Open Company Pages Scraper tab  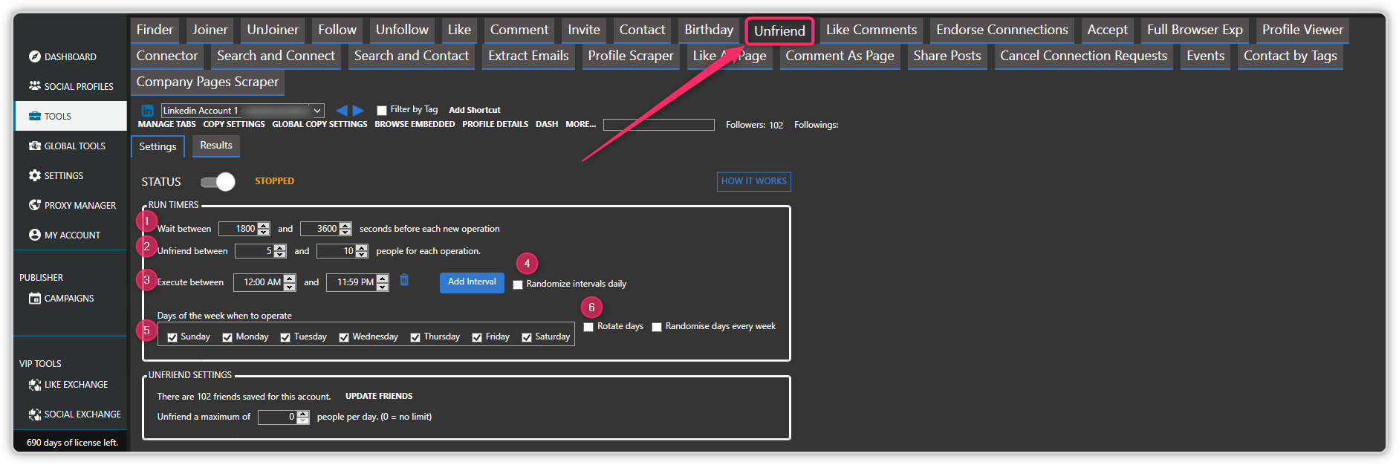point(207,82)
